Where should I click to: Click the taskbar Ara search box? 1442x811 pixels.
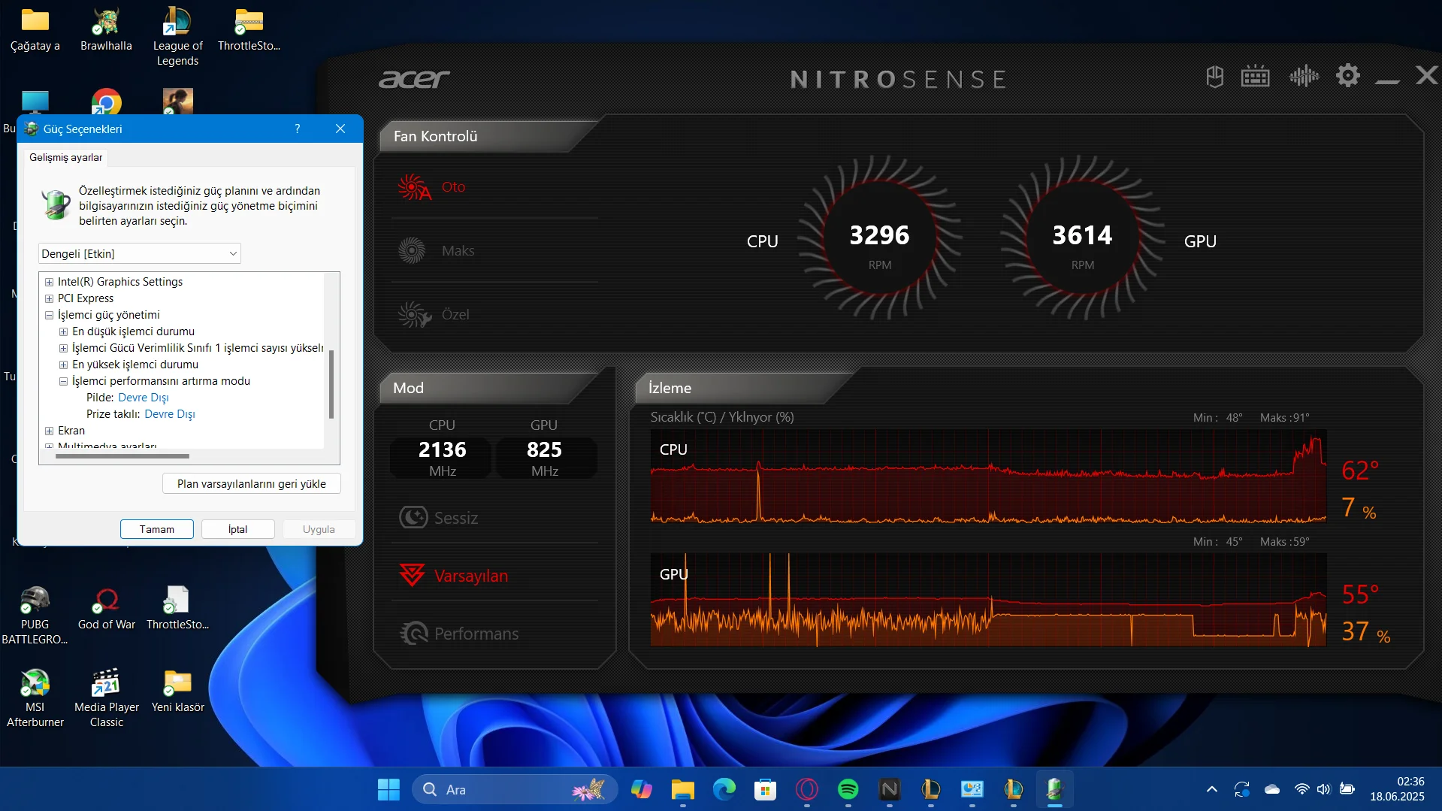tap(515, 789)
